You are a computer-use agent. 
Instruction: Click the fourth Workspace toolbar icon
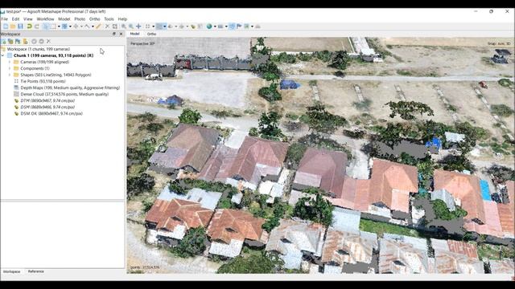coord(25,41)
